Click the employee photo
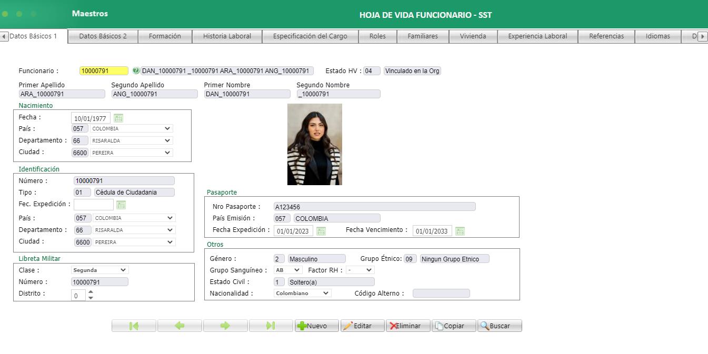 [315, 144]
